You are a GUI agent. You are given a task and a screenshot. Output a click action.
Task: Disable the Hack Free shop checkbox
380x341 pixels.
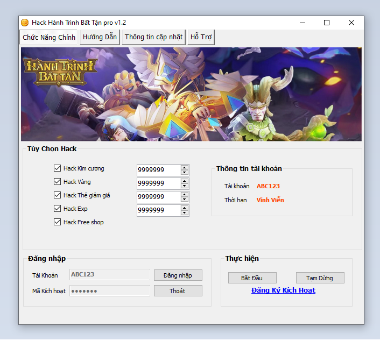click(x=58, y=222)
